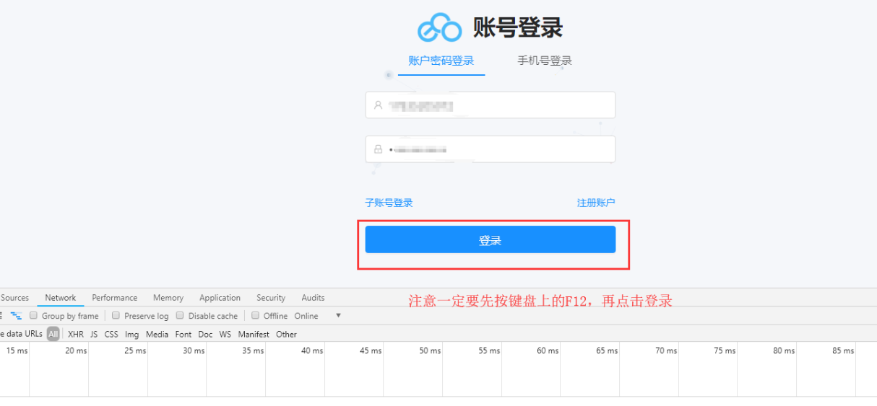Select the Network panel tab
The image size is (877, 406).
coord(61,298)
